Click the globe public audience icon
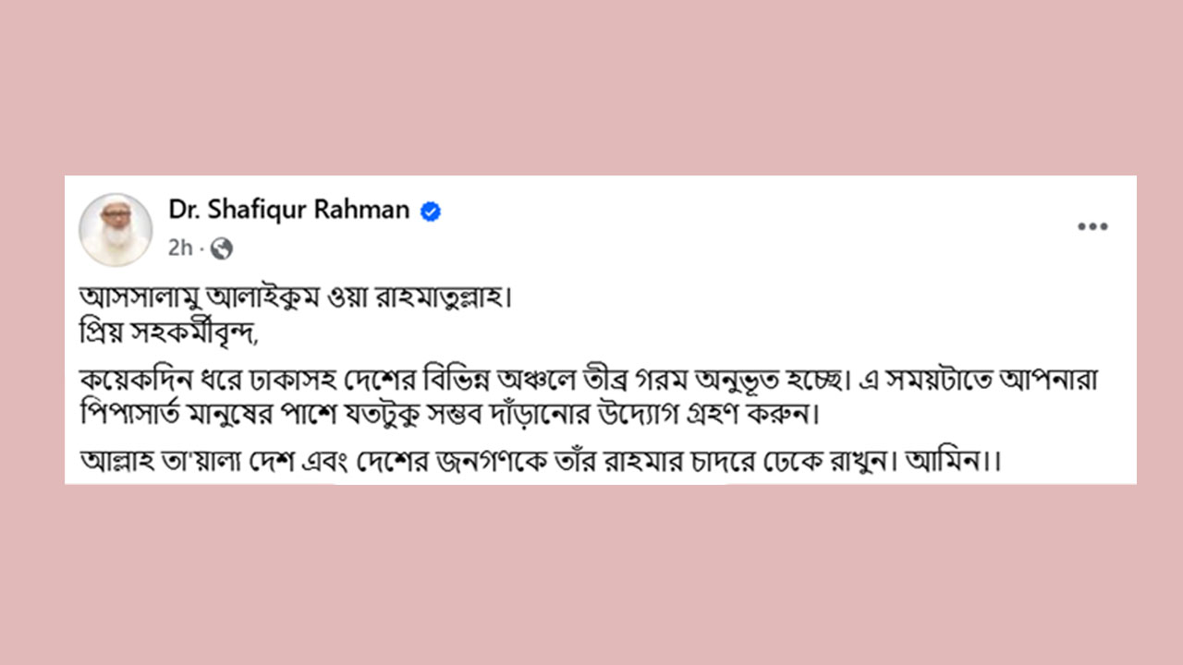The height and width of the screenshot is (665, 1183). coord(222,248)
